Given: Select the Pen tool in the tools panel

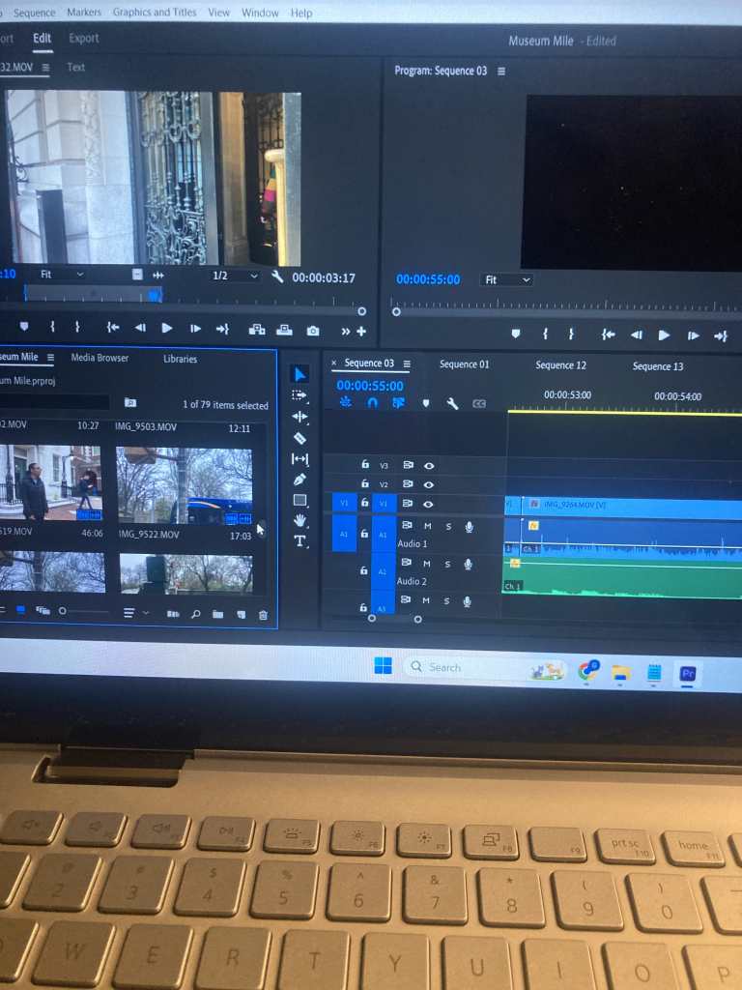Looking at the screenshot, I should tap(300, 480).
